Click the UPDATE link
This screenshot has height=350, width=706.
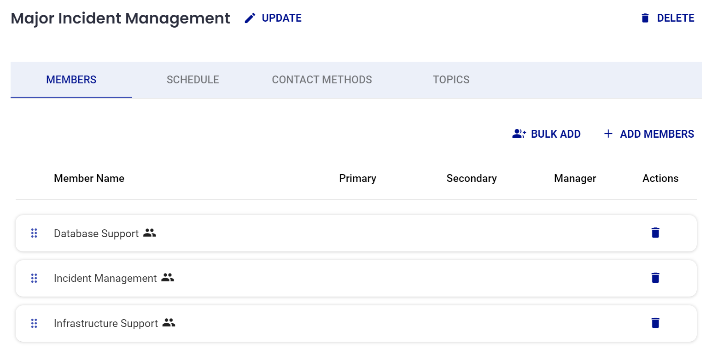tap(281, 18)
